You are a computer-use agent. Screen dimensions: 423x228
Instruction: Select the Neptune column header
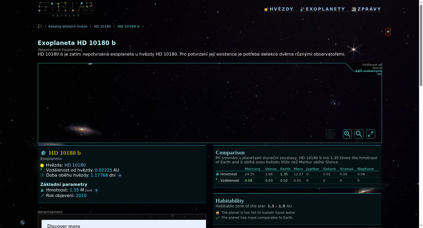click(366, 169)
